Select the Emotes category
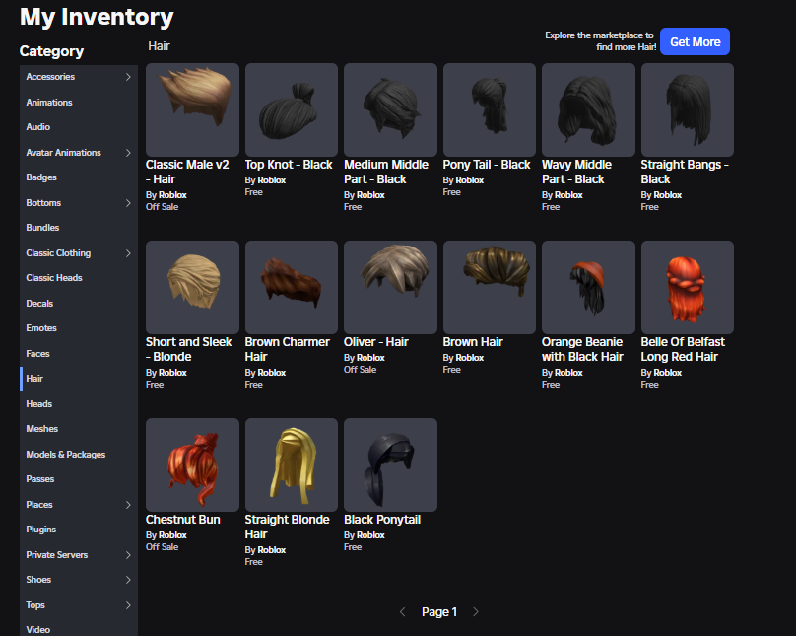796x636 pixels. coord(79,328)
